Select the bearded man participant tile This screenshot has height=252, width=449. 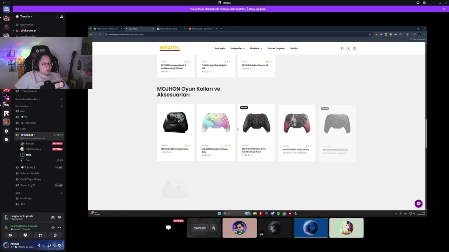pyautogui.click(x=240, y=228)
